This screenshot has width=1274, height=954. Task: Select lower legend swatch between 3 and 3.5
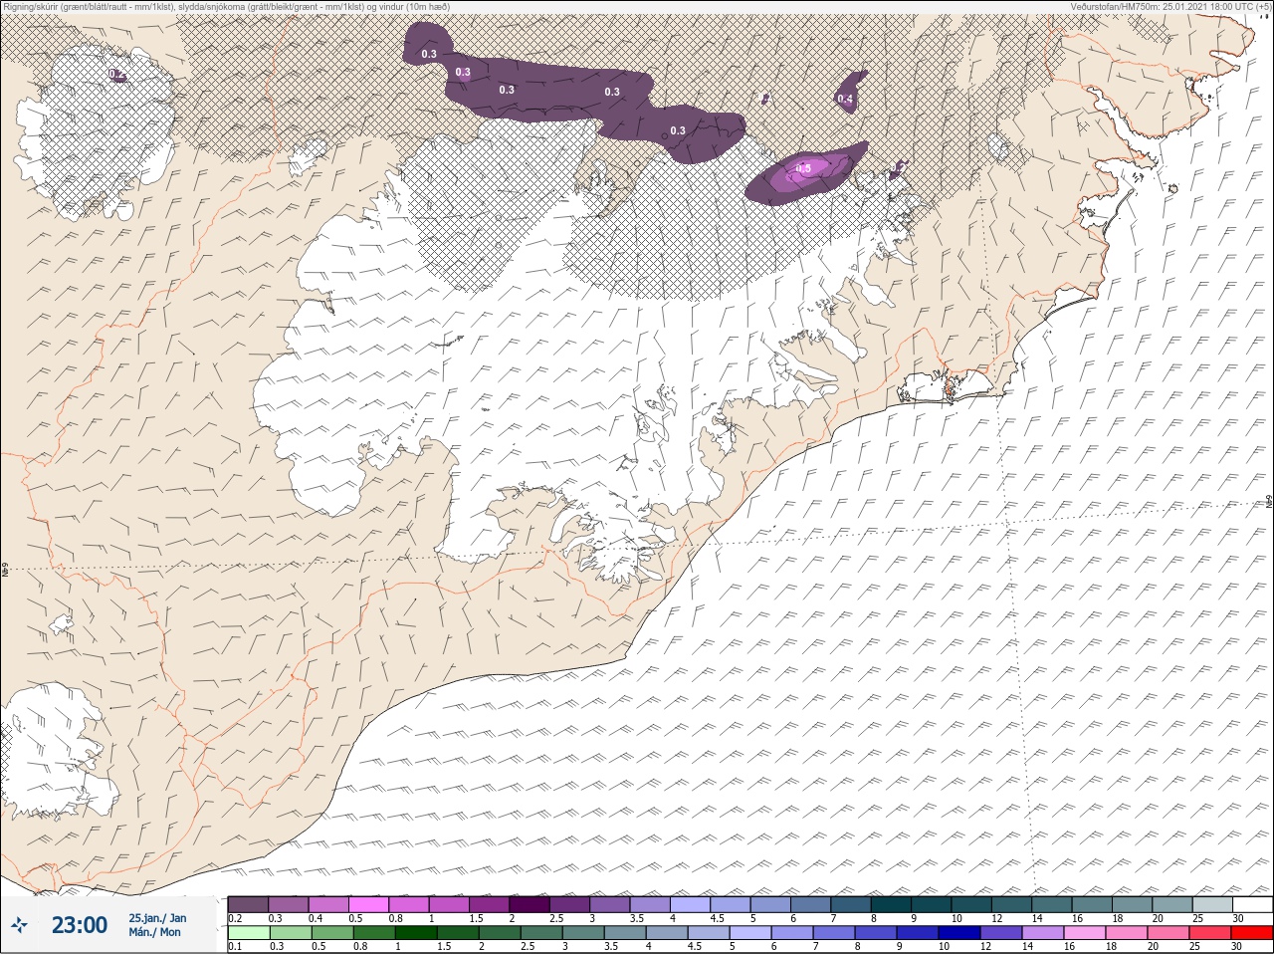pos(582,933)
